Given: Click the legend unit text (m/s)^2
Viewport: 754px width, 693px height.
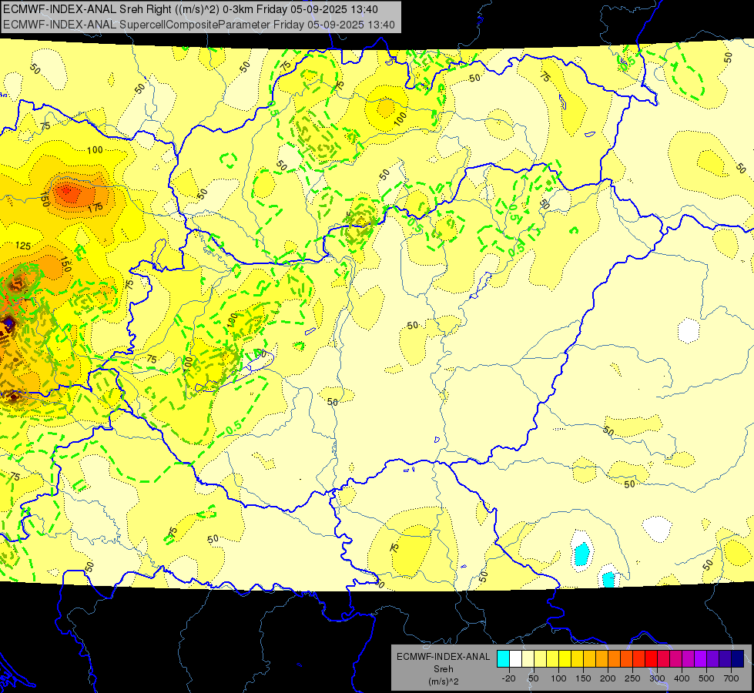Looking at the screenshot, I should [x=444, y=681].
